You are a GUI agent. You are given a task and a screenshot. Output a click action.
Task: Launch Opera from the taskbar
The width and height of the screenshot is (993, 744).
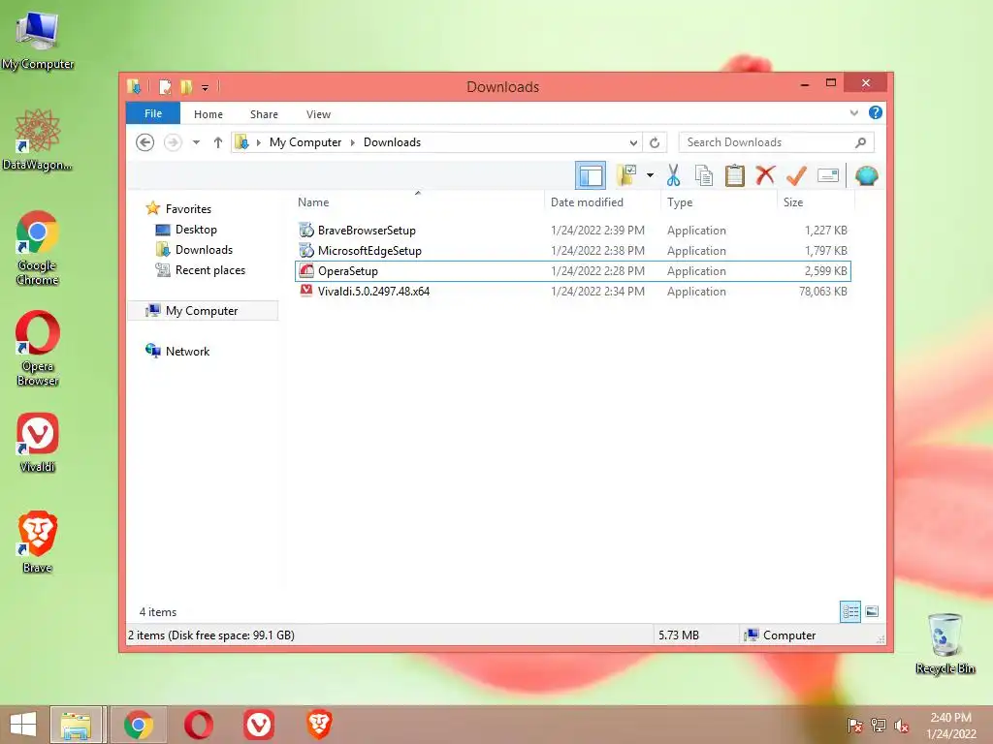click(198, 725)
